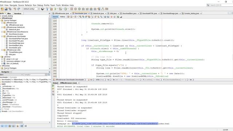Click the Re-run green arrow in Output
233x131 pixels.
point(53,86)
